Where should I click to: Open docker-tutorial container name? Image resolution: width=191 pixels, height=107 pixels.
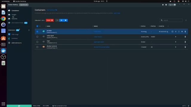pos(52,46)
